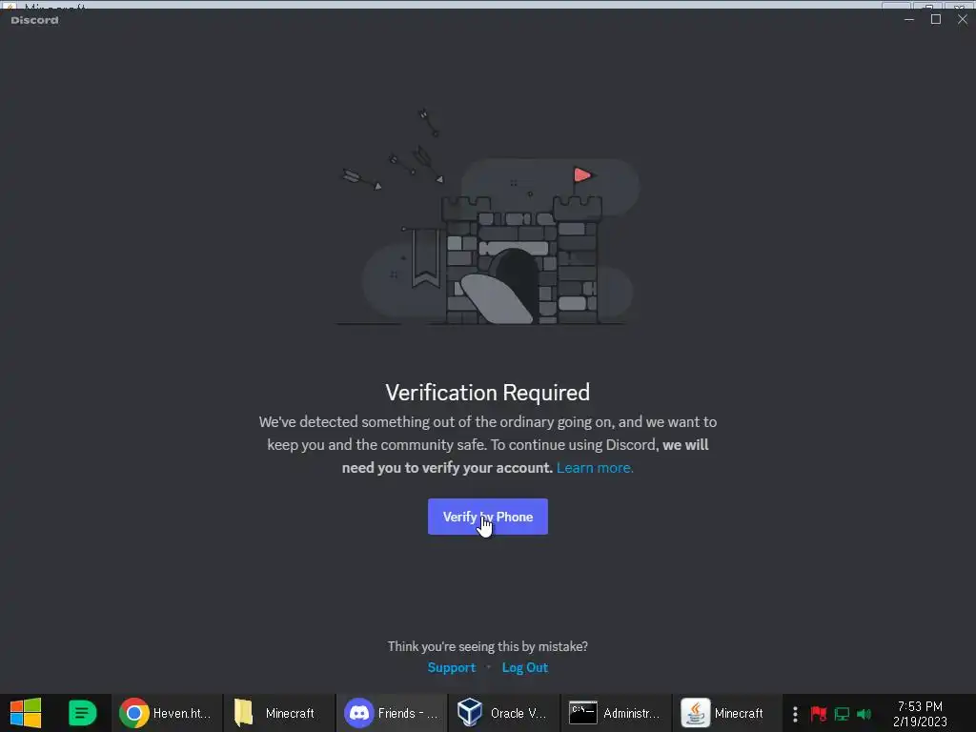Open the Learn more link
Screen dimensions: 976x732
click(x=595, y=468)
